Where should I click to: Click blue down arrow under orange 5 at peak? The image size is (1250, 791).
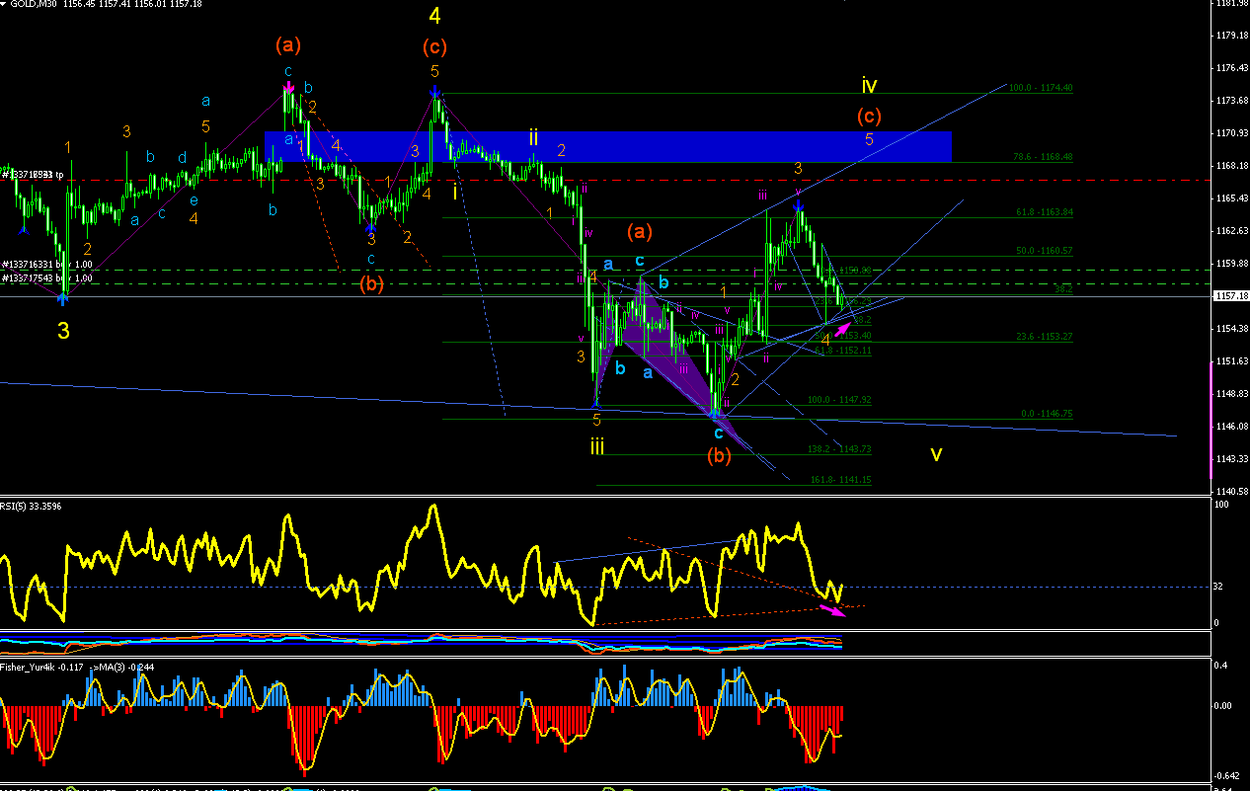point(433,91)
